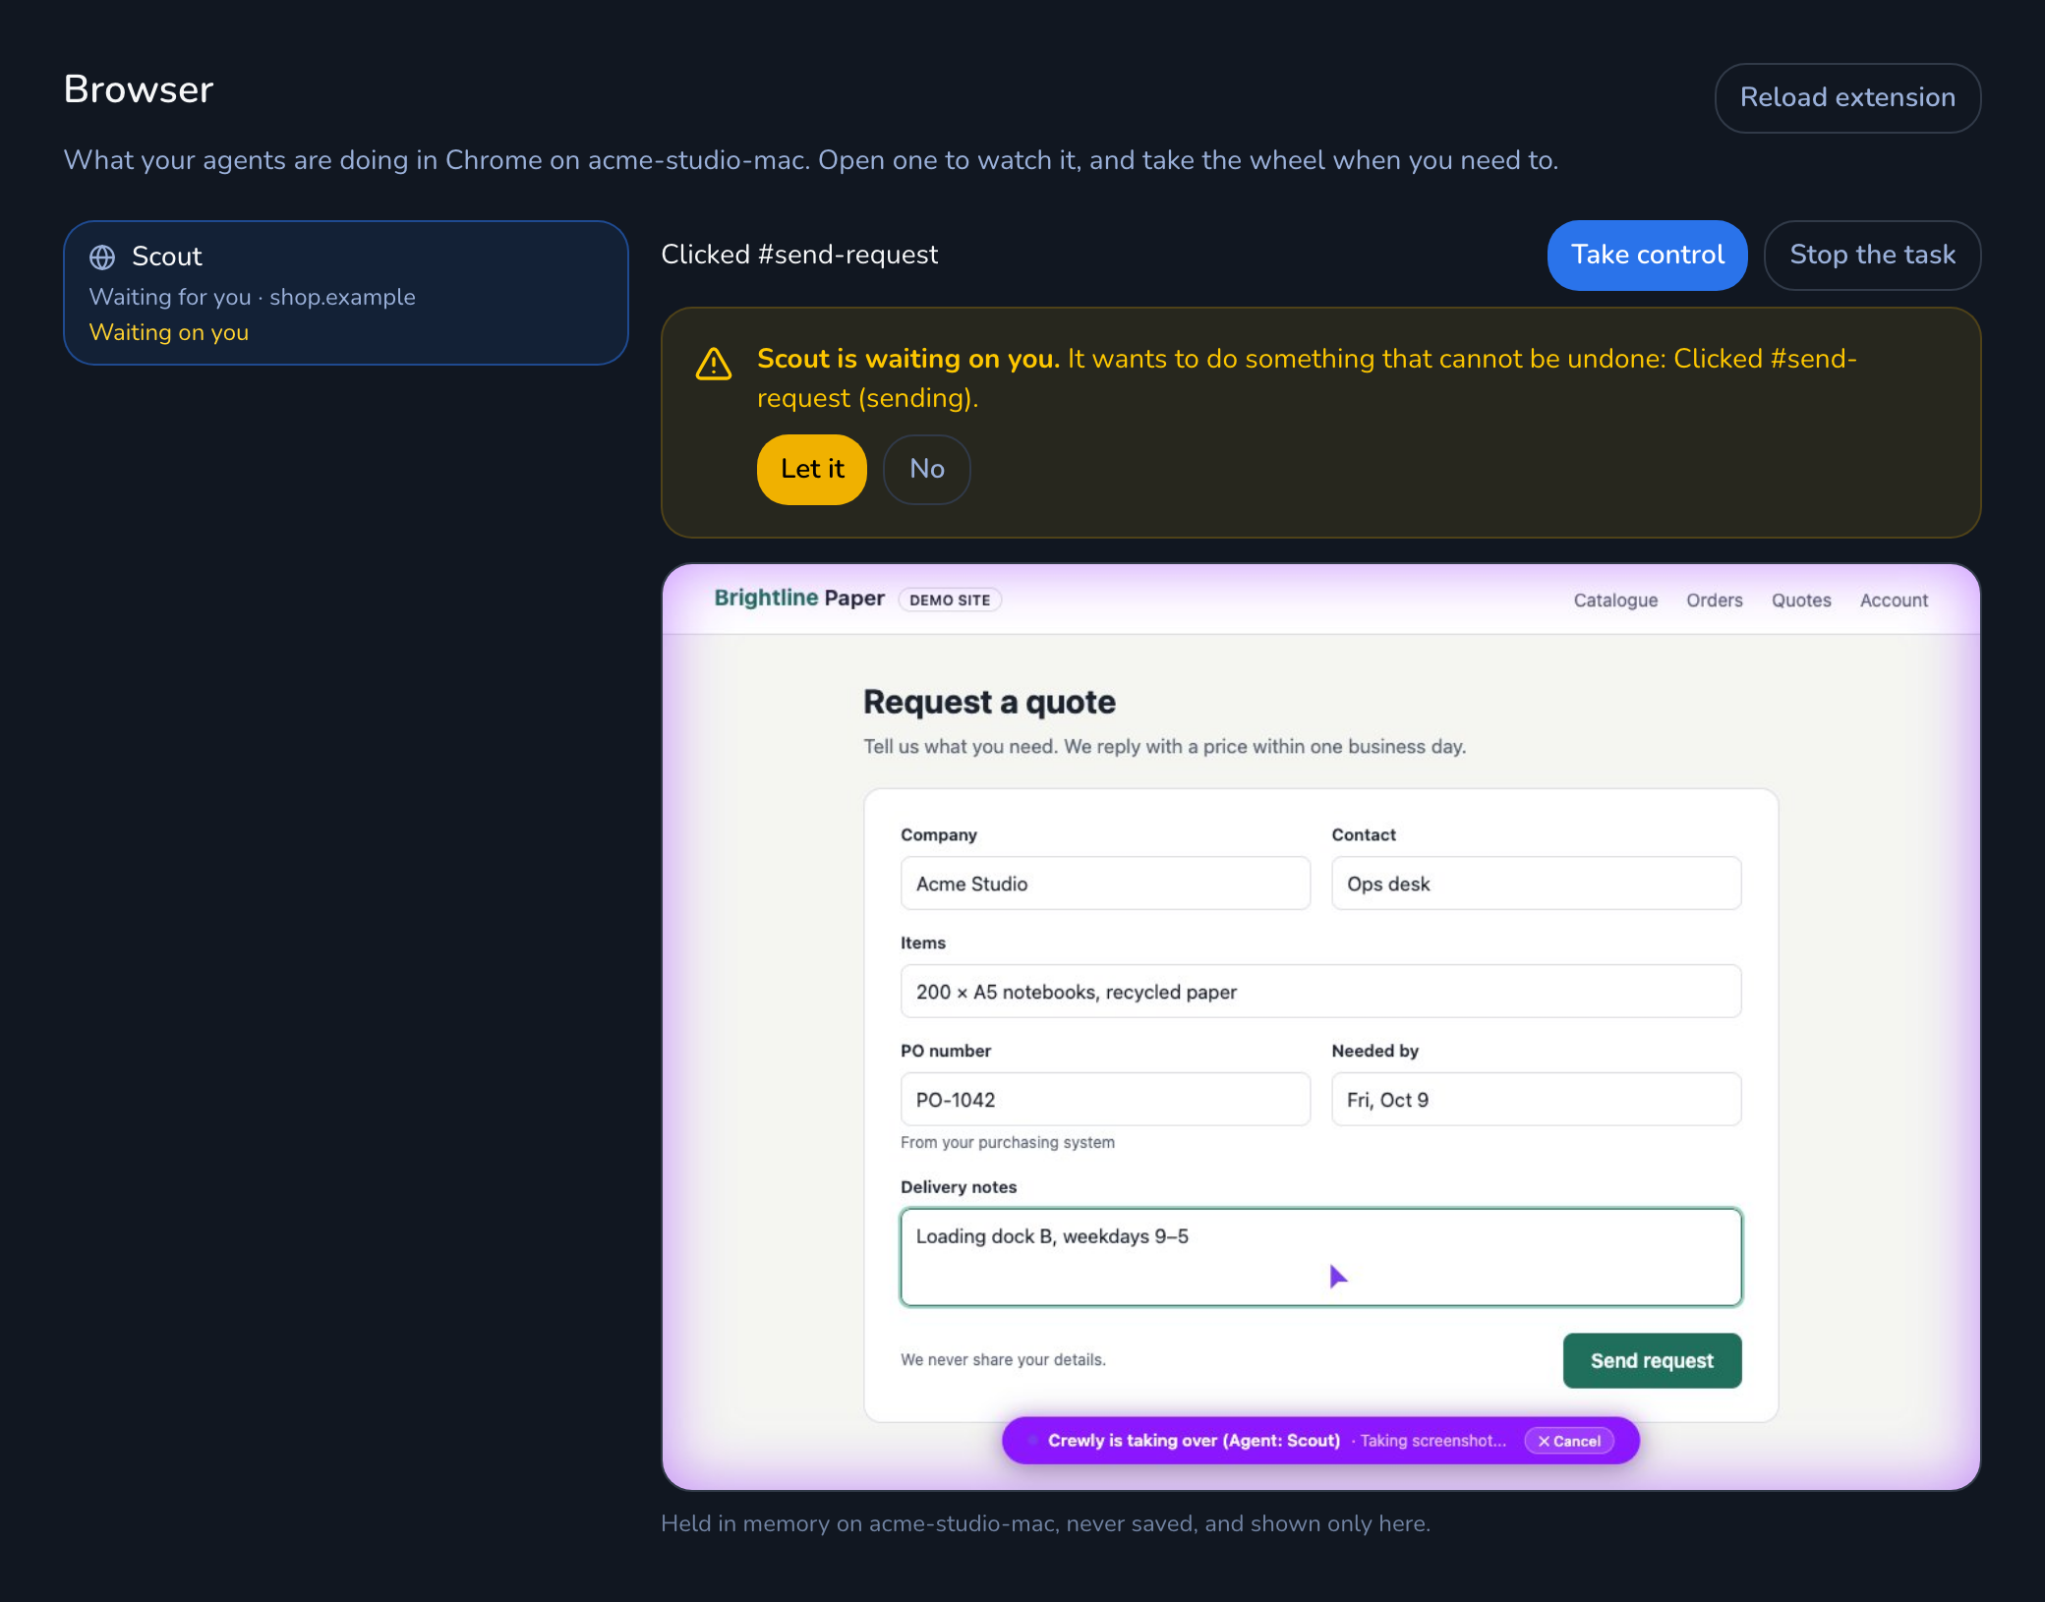Open the Account nav link

pyautogui.click(x=1894, y=601)
